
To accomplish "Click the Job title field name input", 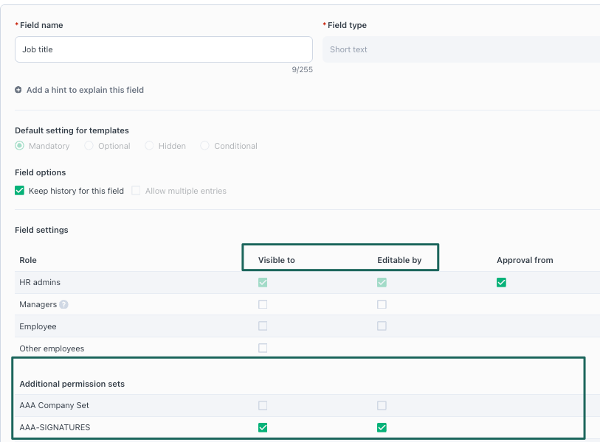I will pos(163,49).
